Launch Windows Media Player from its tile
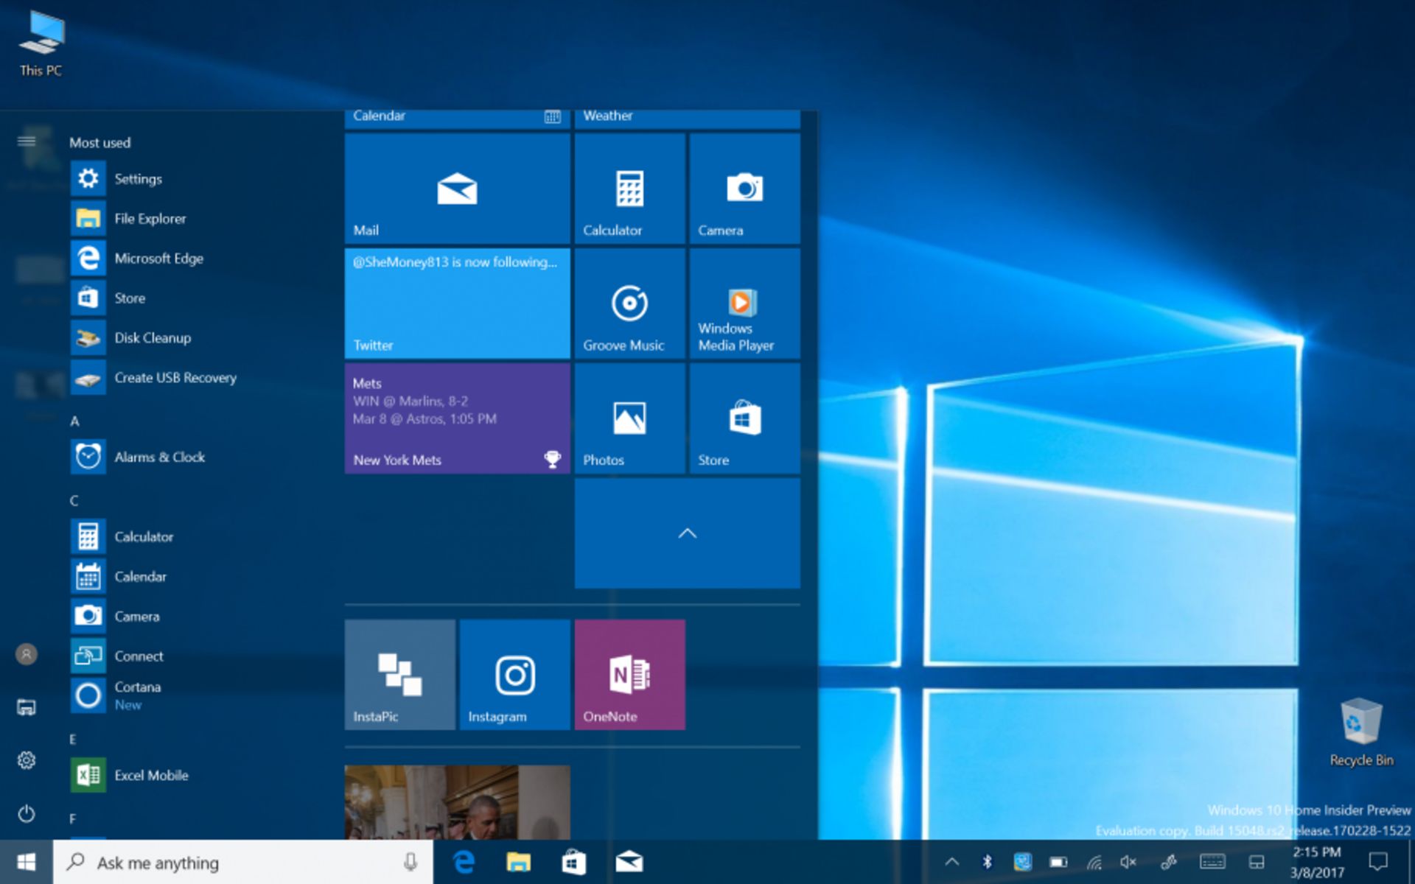Screen dimensions: 1415x884 pos(744,304)
